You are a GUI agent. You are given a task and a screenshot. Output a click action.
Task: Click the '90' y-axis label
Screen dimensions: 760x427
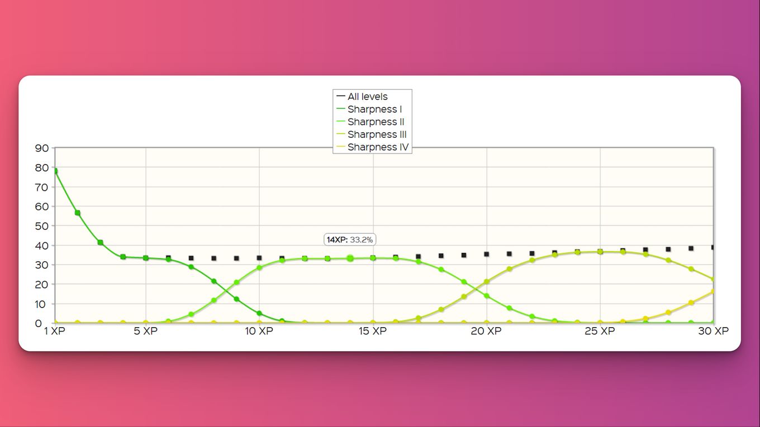[42, 148]
